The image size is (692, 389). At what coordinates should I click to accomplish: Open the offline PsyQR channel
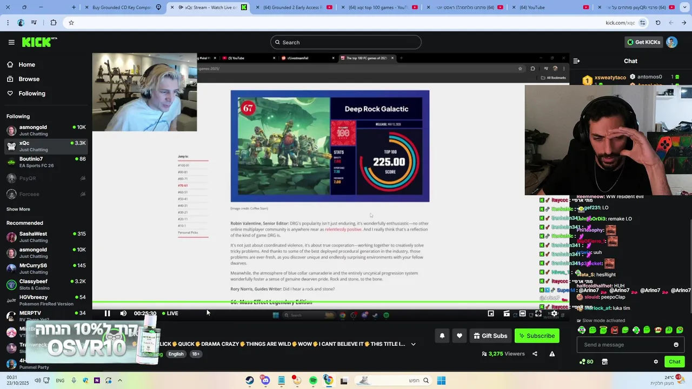click(46, 178)
